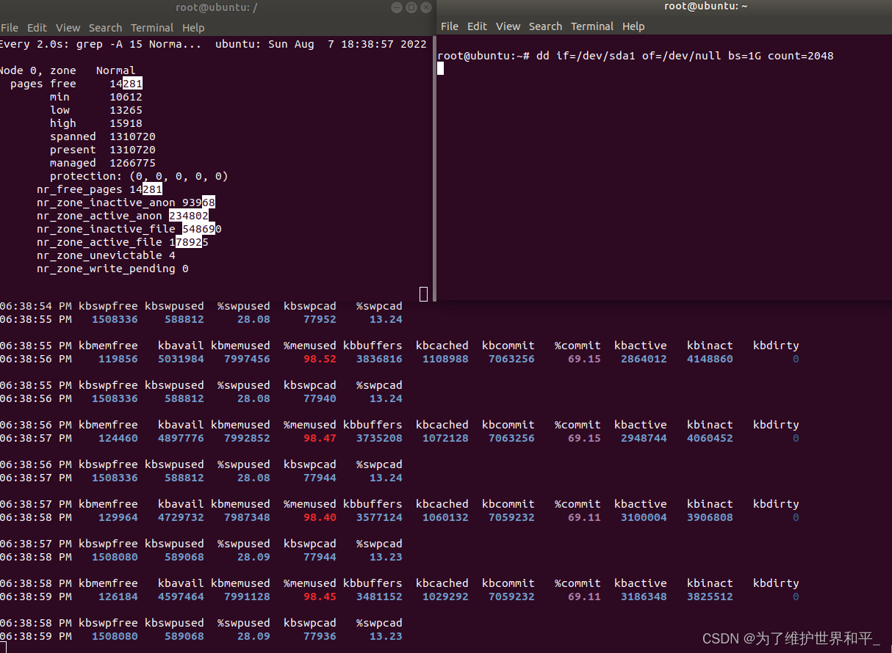Click the red %memused value 98.52
Image resolution: width=892 pixels, height=653 pixels.
pyautogui.click(x=320, y=359)
